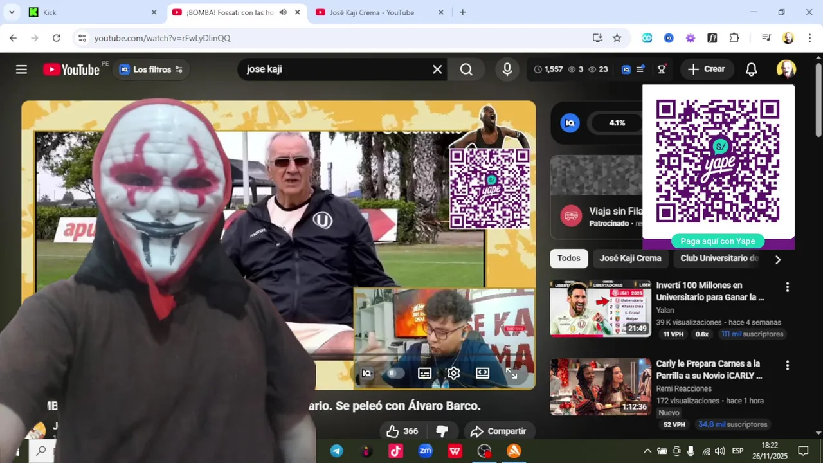Viewport: 823px width, 463px height.
Task: Go to the YouTube home logo
Action: coord(71,69)
